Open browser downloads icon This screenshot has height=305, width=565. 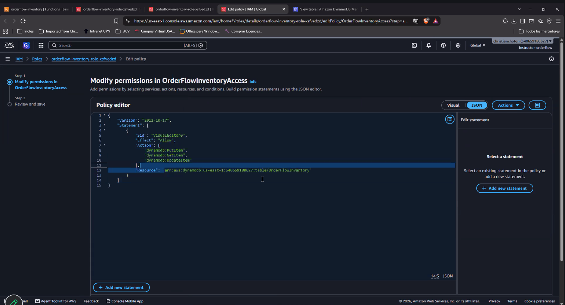click(514, 21)
